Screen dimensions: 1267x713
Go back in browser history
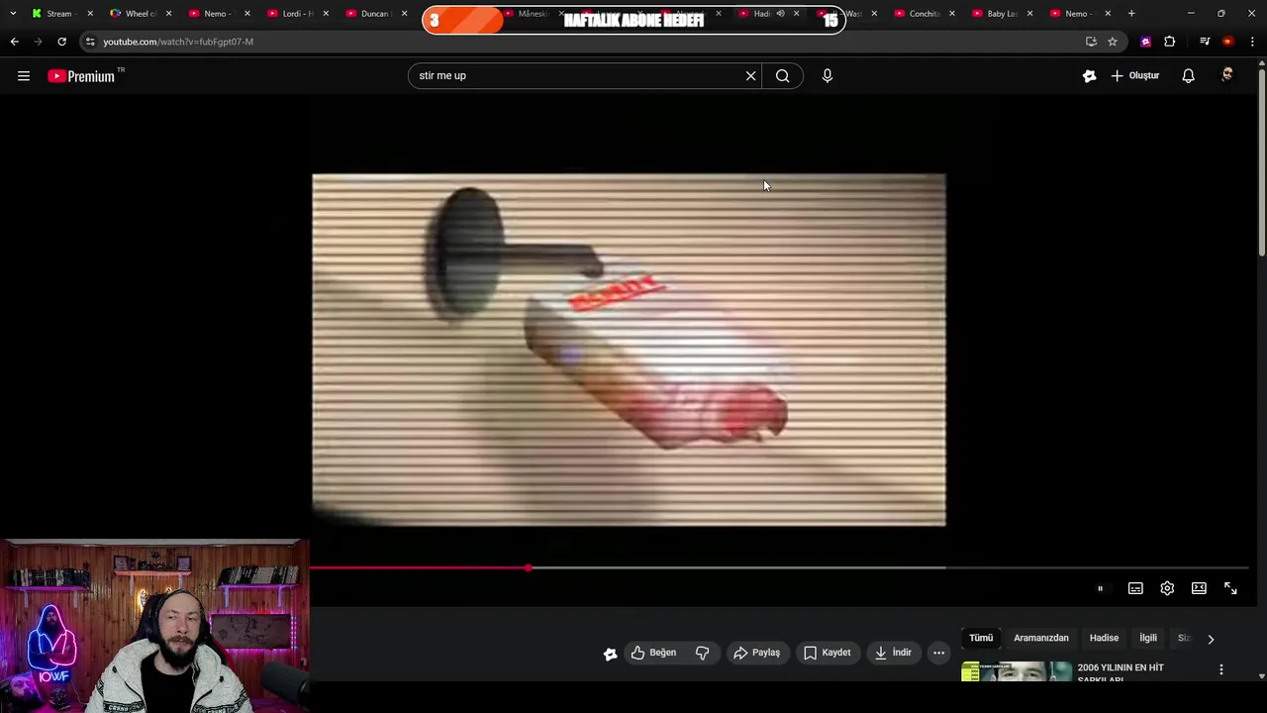[x=14, y=42]
